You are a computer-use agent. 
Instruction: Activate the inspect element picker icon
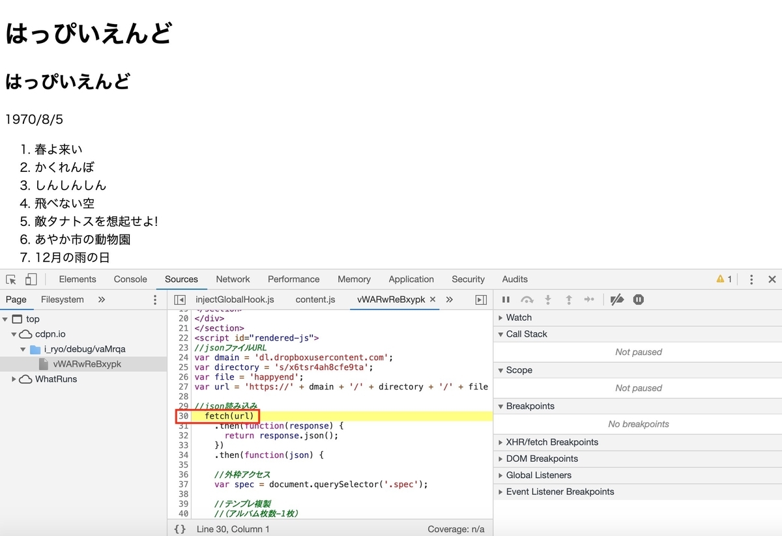(x=11, y=279)
